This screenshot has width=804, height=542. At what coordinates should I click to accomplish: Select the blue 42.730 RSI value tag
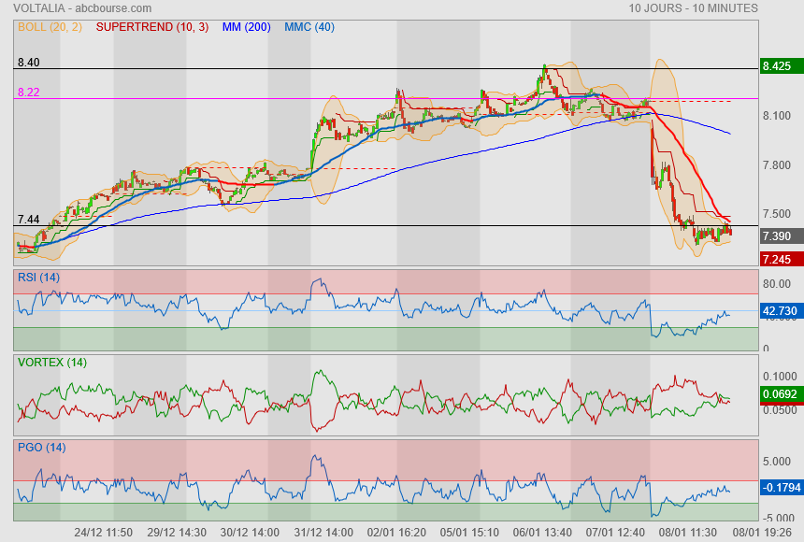[x=780, y=310]
